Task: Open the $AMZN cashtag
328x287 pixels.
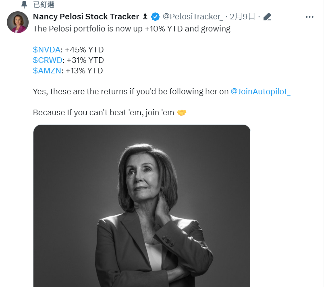Action: [x=47, y=71]
